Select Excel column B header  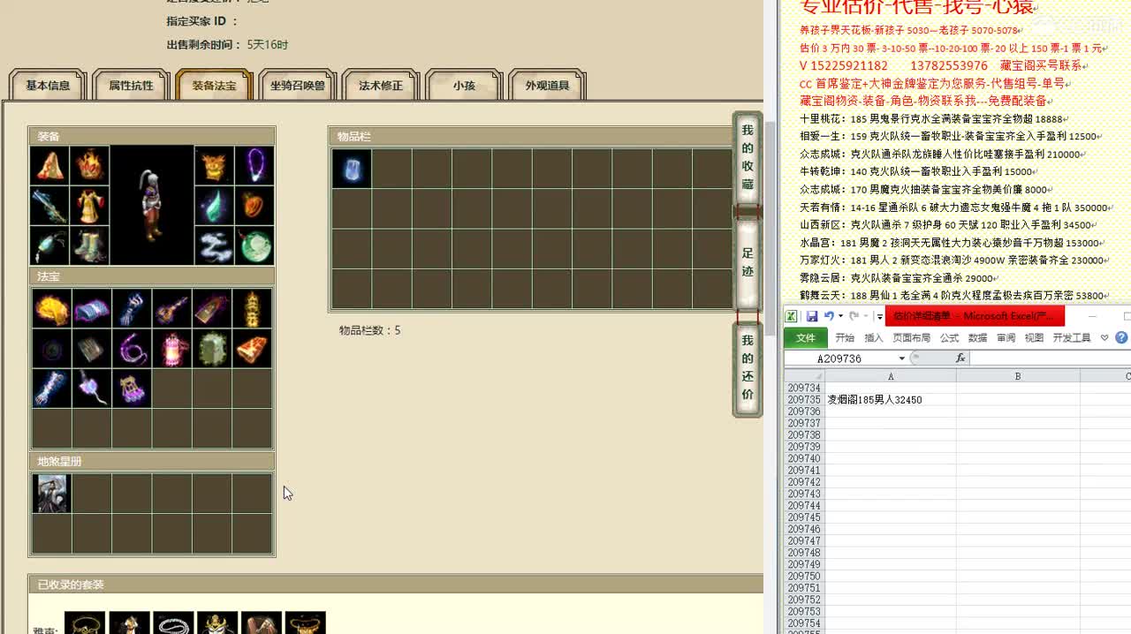click(1018, 376)
